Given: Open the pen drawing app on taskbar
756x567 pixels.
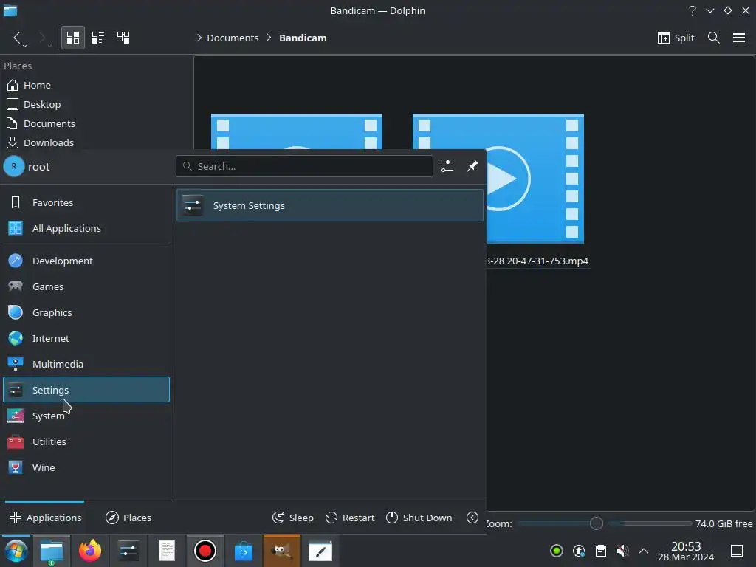Looking at the screenshot, I should (x=320, y=551).
